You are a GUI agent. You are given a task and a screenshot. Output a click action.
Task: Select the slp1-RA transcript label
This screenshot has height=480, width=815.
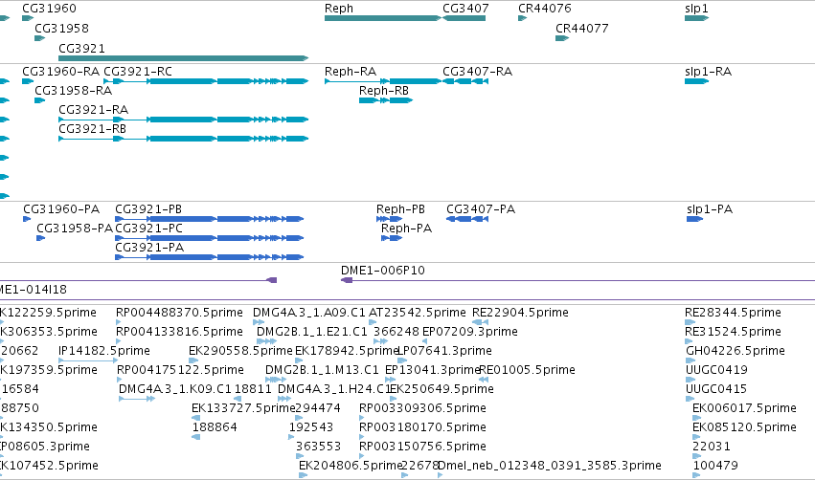tap(708, 71)
